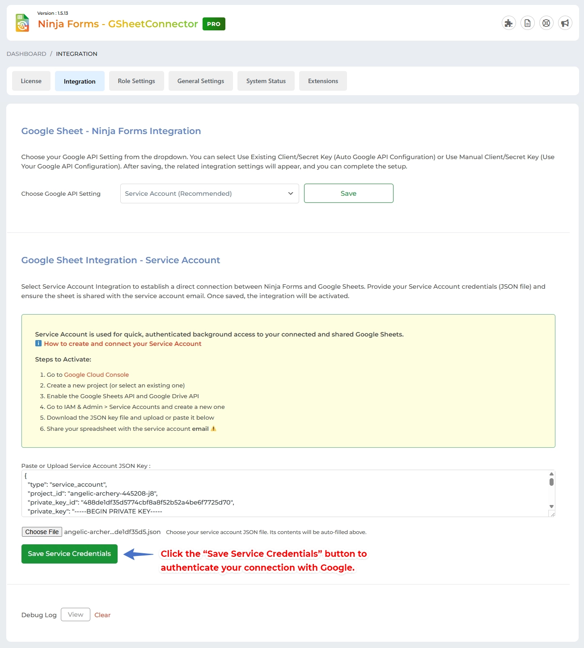The image size is (584, 648).
Task: Go to Dashboard via breadcrumb
Action: (x=26, y=54)
